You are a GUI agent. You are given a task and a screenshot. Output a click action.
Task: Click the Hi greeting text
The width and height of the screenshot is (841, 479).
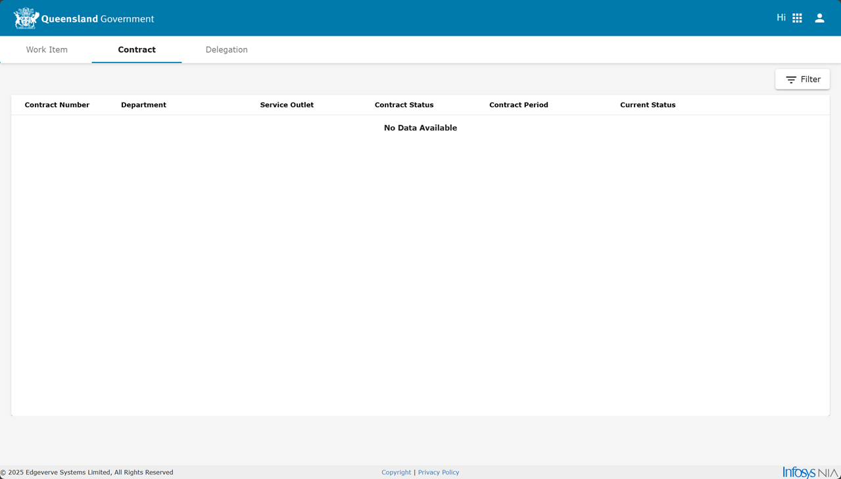(x=781, y=18)
